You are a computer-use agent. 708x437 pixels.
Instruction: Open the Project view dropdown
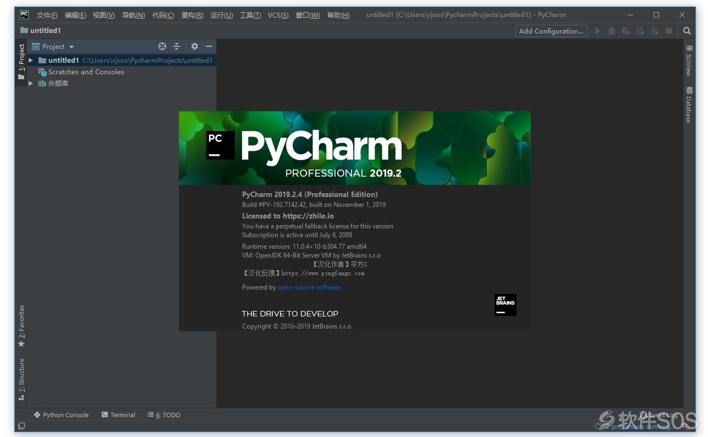53,47
